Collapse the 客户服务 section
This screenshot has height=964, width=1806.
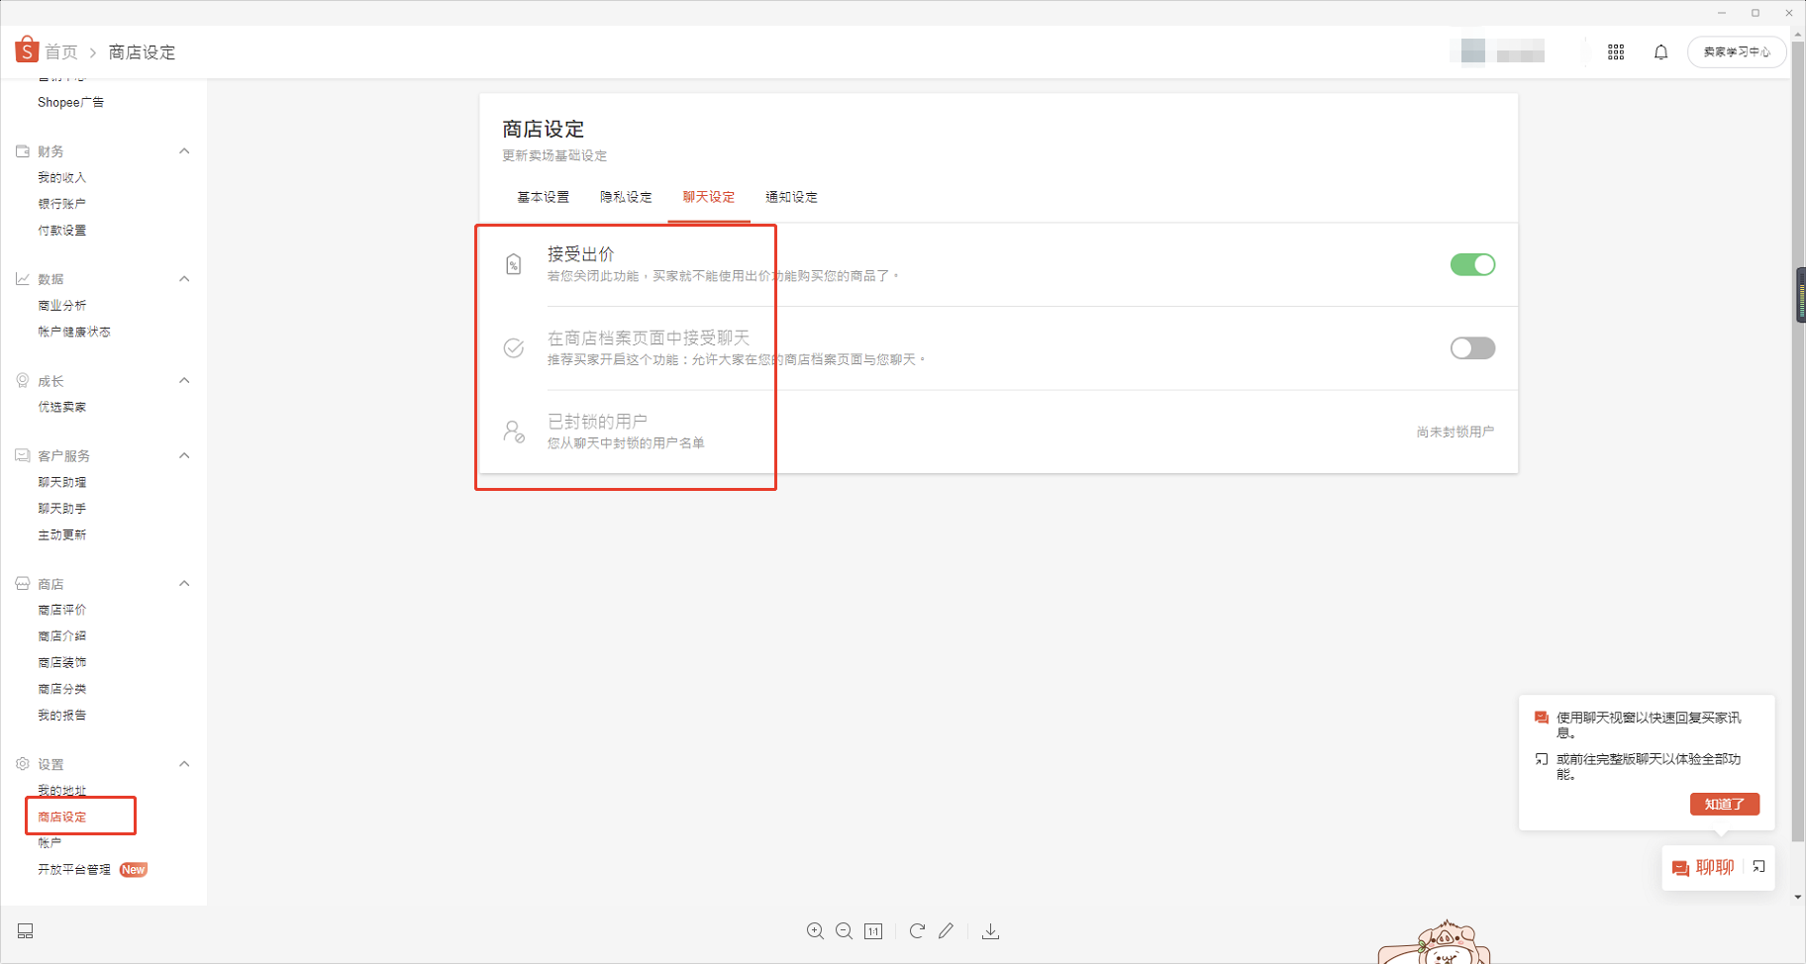click(184, 455)
